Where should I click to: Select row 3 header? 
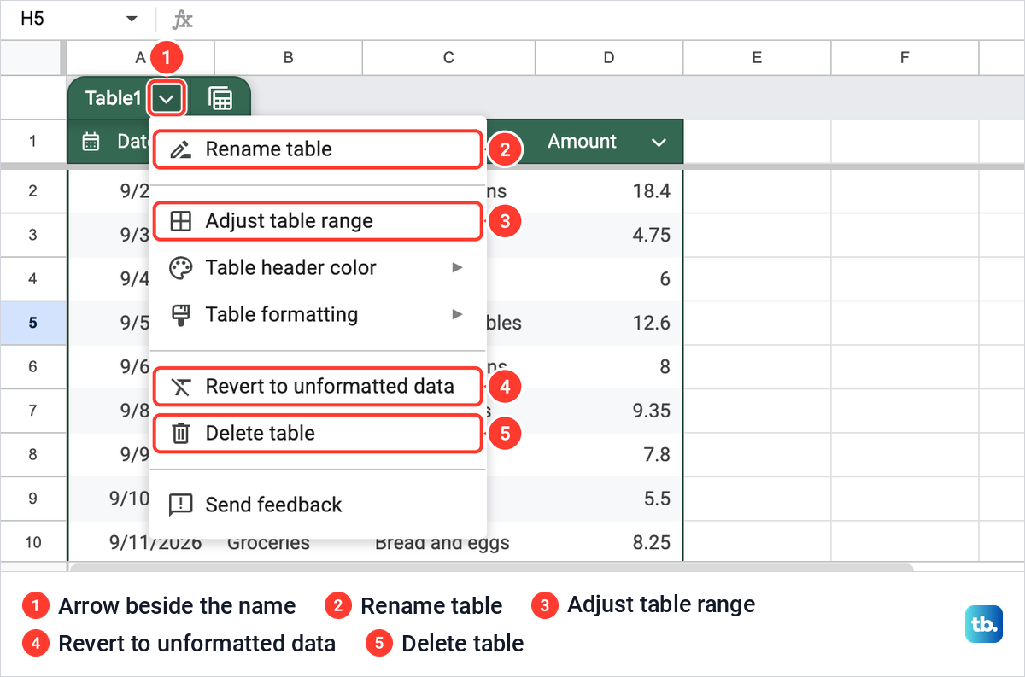click(x=33, y=235)
